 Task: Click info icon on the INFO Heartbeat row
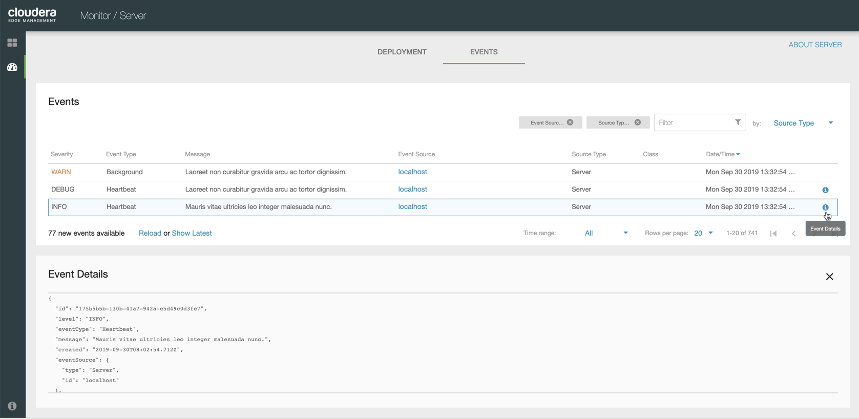point(825,207)
